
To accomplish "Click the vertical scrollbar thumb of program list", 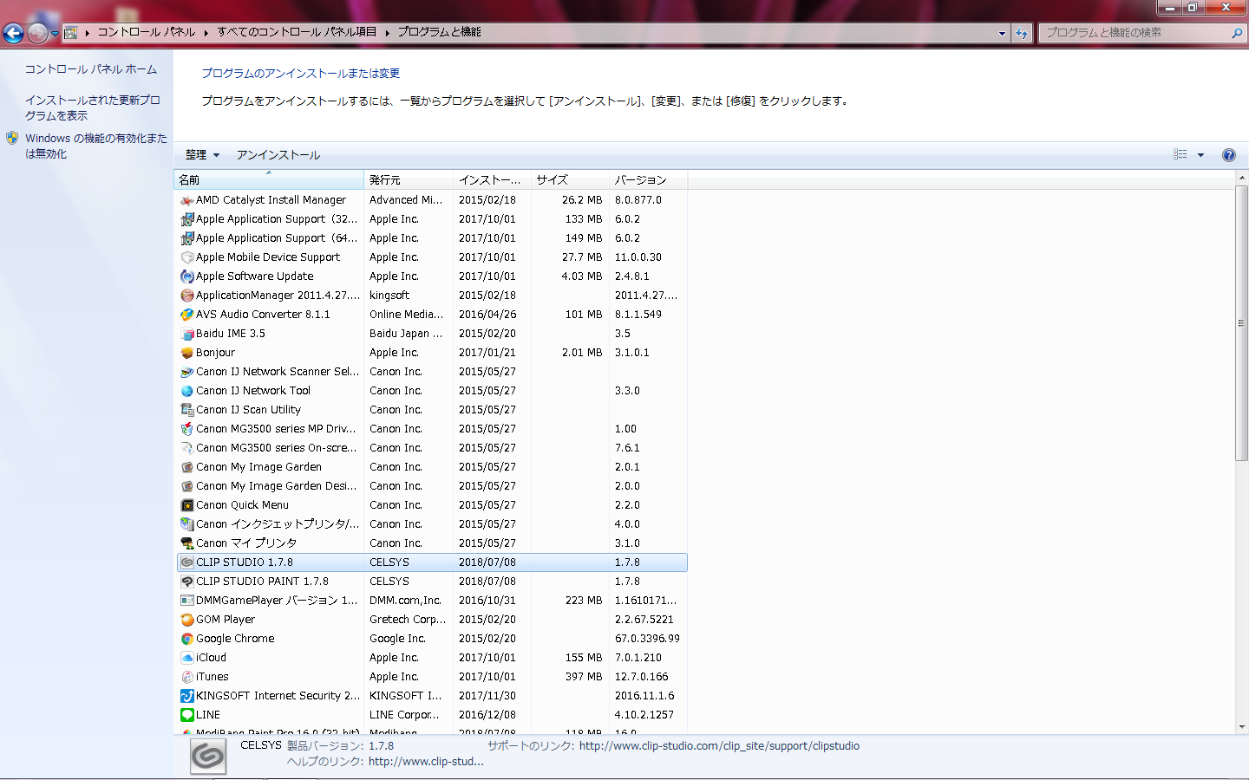I will coord(1241,323).
